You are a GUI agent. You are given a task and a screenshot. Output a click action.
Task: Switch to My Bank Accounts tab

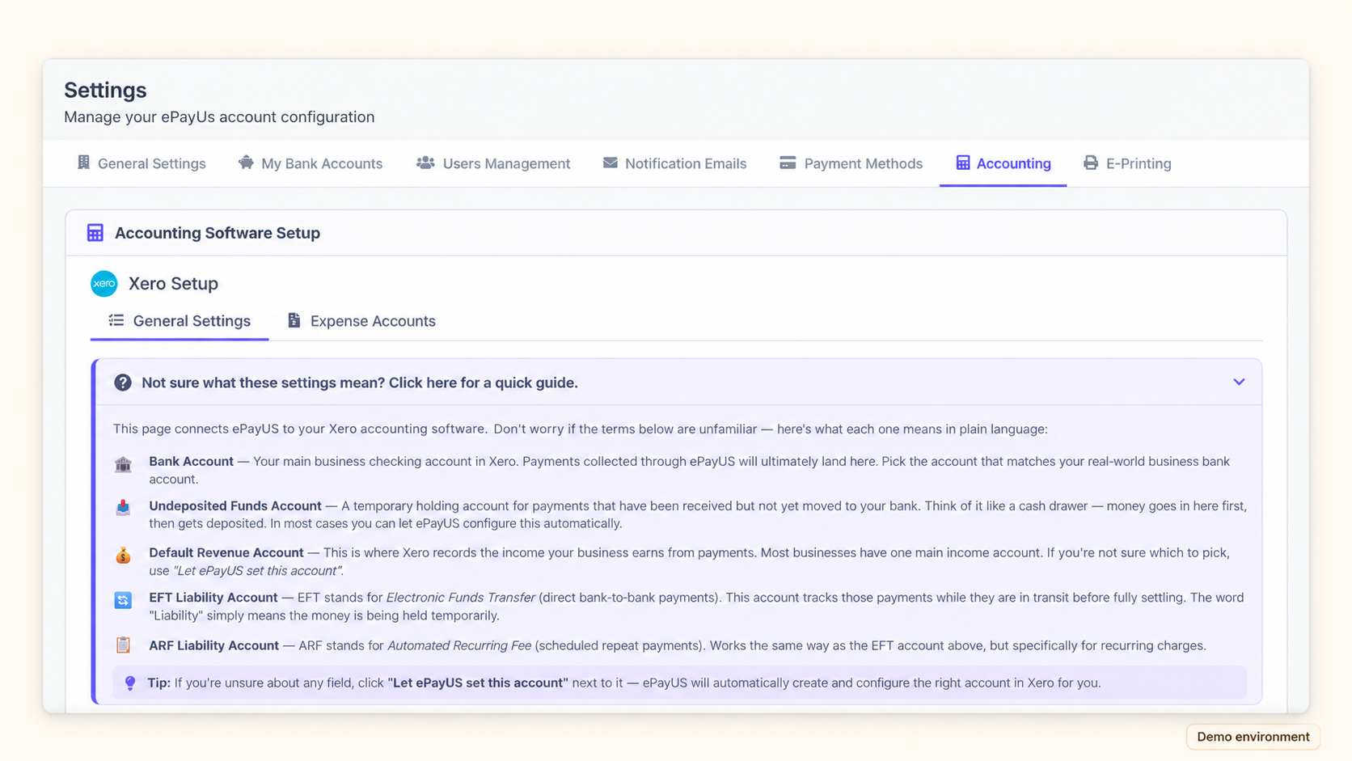(311, 163)
